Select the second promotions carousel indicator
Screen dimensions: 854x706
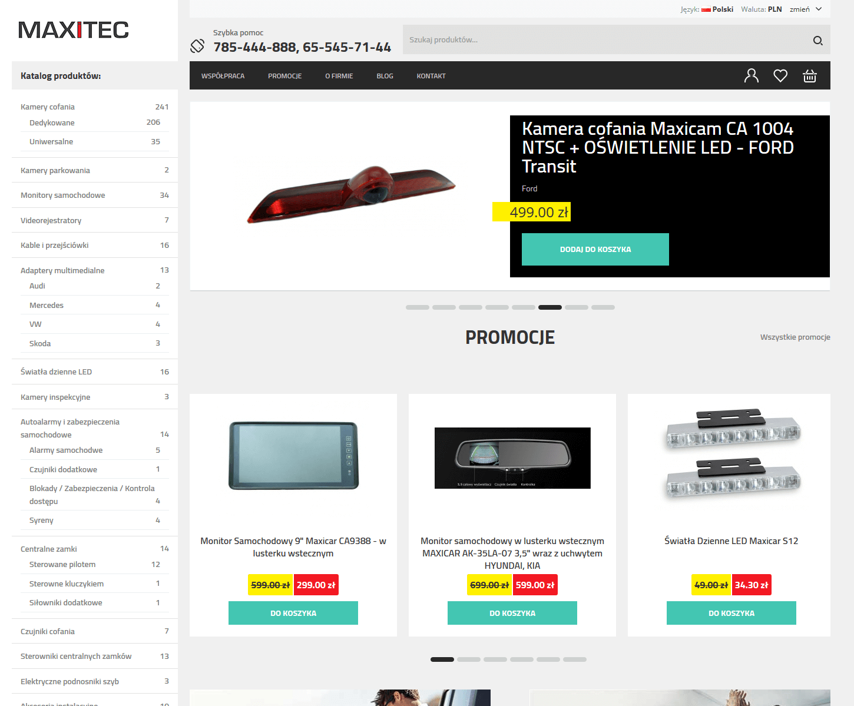point(469,659)
